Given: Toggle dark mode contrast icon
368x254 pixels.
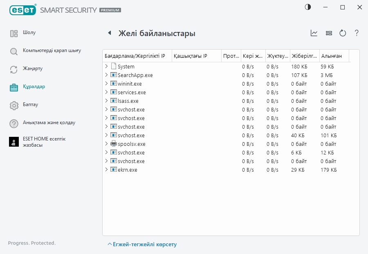Looking at the screenshot, I should point(307,7).
